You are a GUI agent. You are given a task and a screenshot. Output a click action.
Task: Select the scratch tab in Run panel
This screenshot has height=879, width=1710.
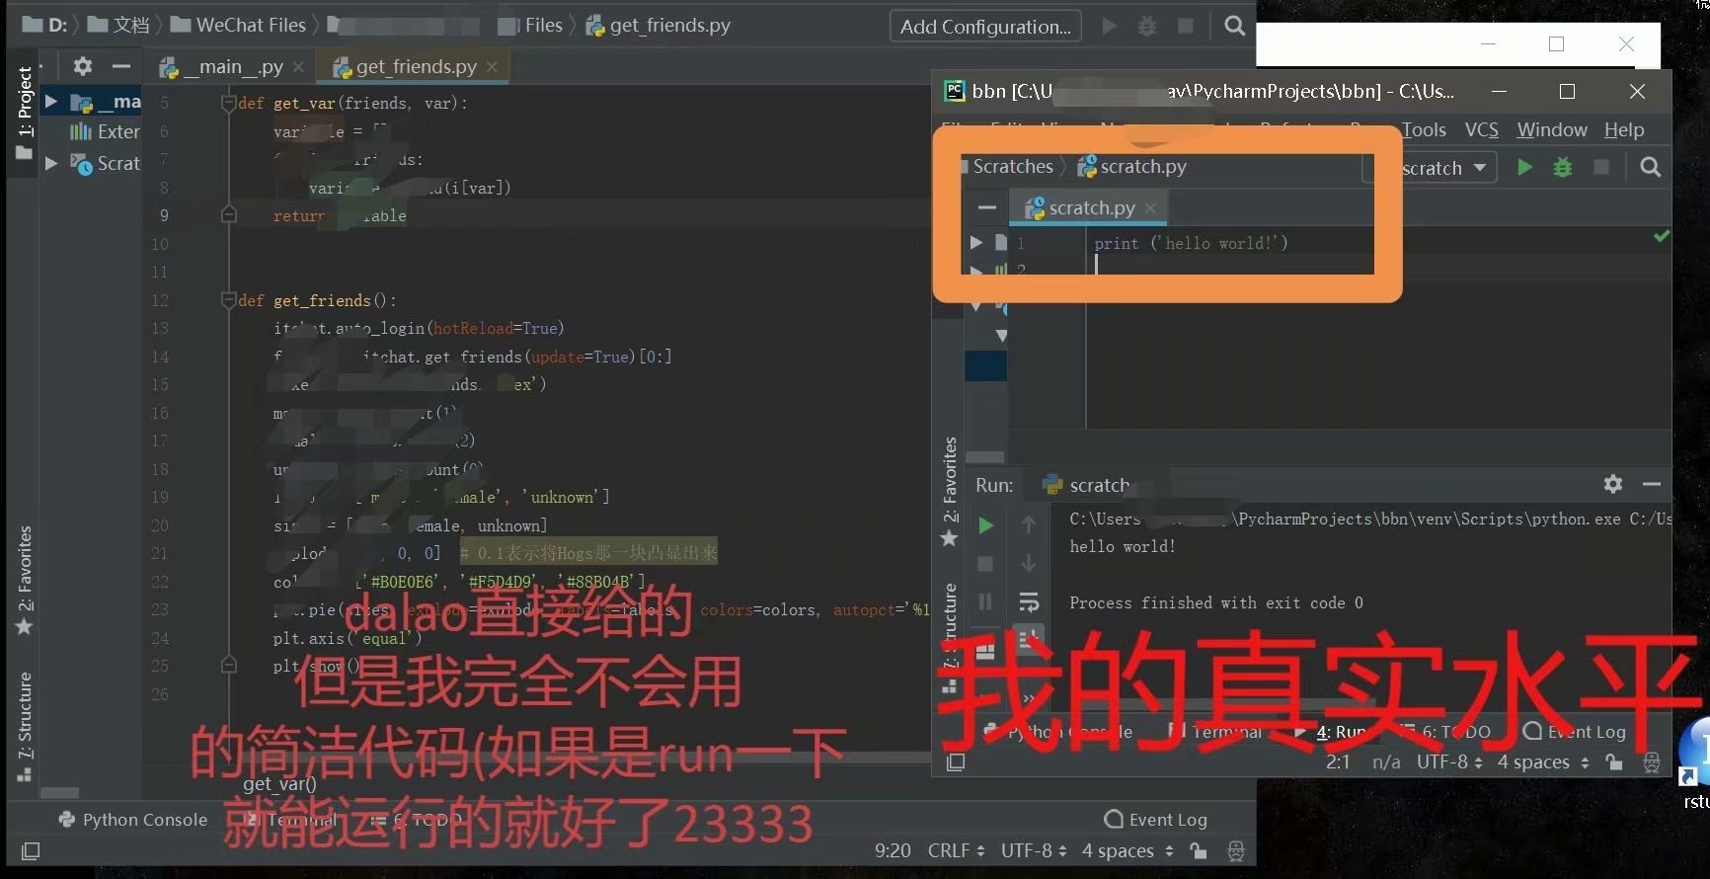pyautogui.click(x=1087, y=485)
